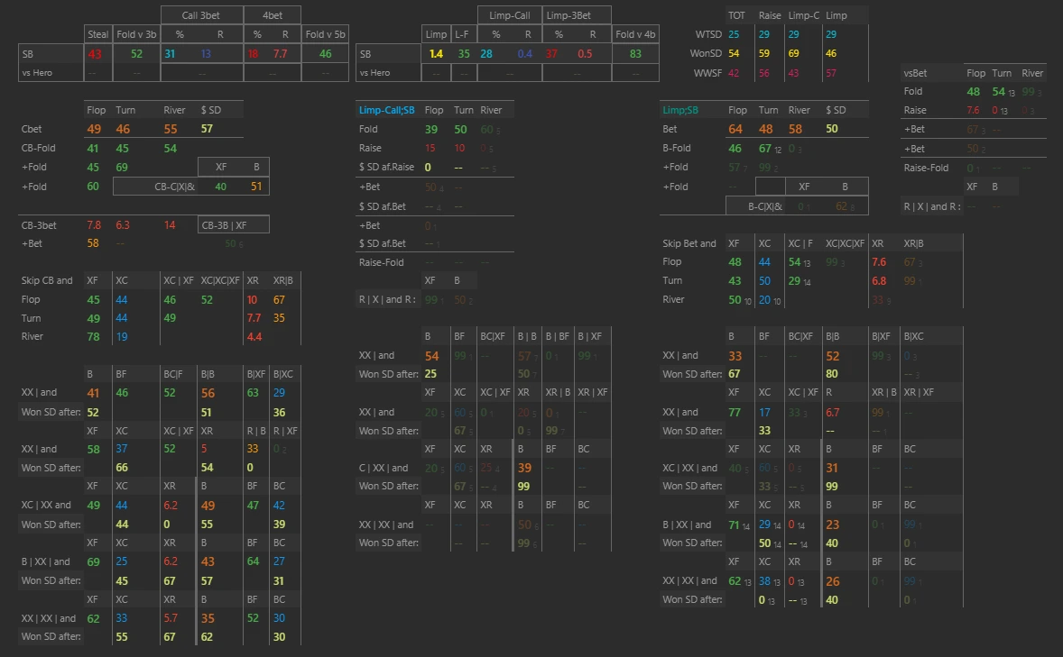Click the "WWSF" row label
Image resolution: width=1063 pixels, height=657 pixels.
707,72
